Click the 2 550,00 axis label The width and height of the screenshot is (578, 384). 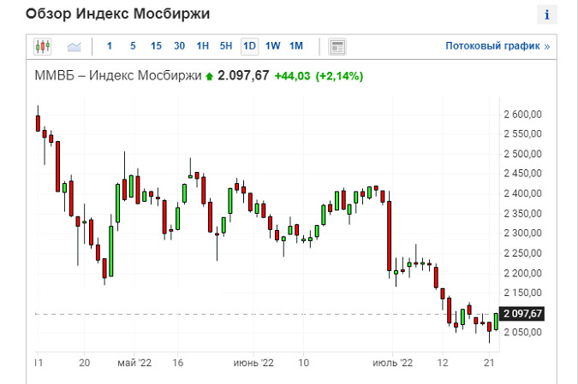522,134
